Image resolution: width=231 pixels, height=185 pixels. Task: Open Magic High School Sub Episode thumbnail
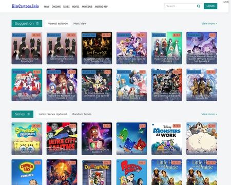167,48
